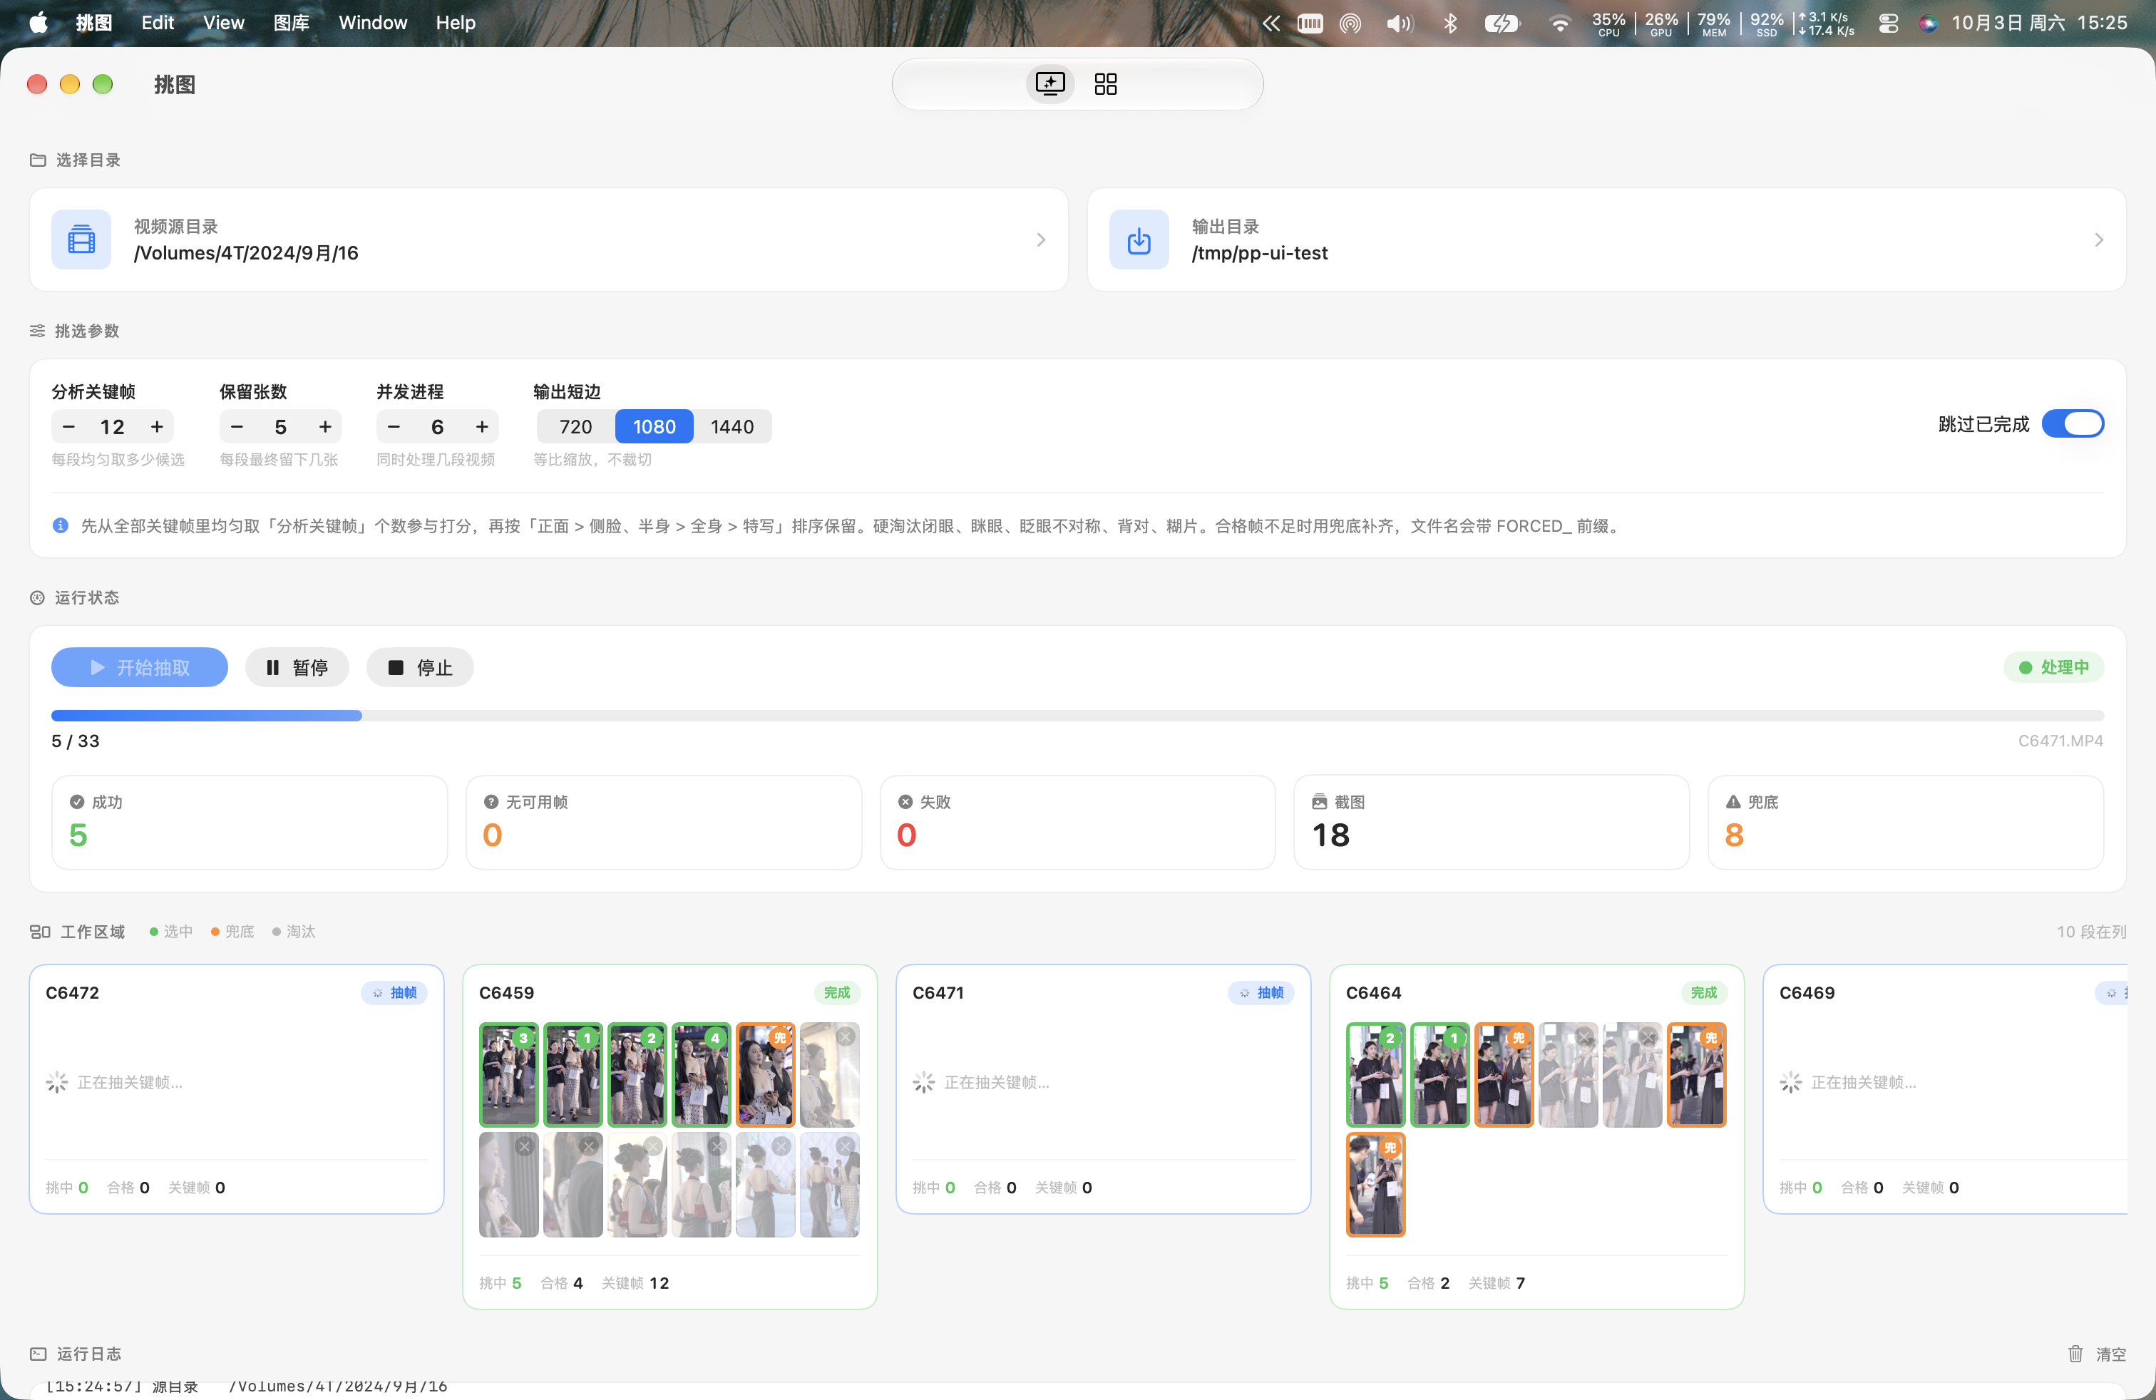The image size is (2156, 1400).
Task: Open the volume menu bar icon
Action: point(1399,24)
